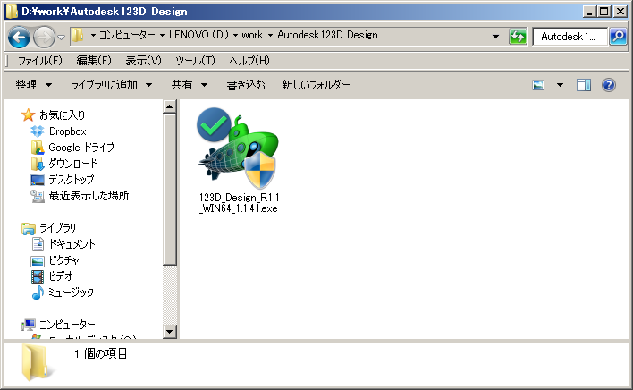The height and width of the screenshot is (390, 633).
Task: Click the change view icon
Action: click(x=539, y=85)
